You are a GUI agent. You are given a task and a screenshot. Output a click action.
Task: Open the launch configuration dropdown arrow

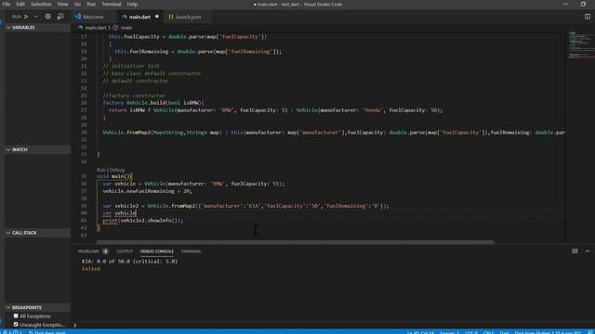pyautogui.click(x=35, y=17)
